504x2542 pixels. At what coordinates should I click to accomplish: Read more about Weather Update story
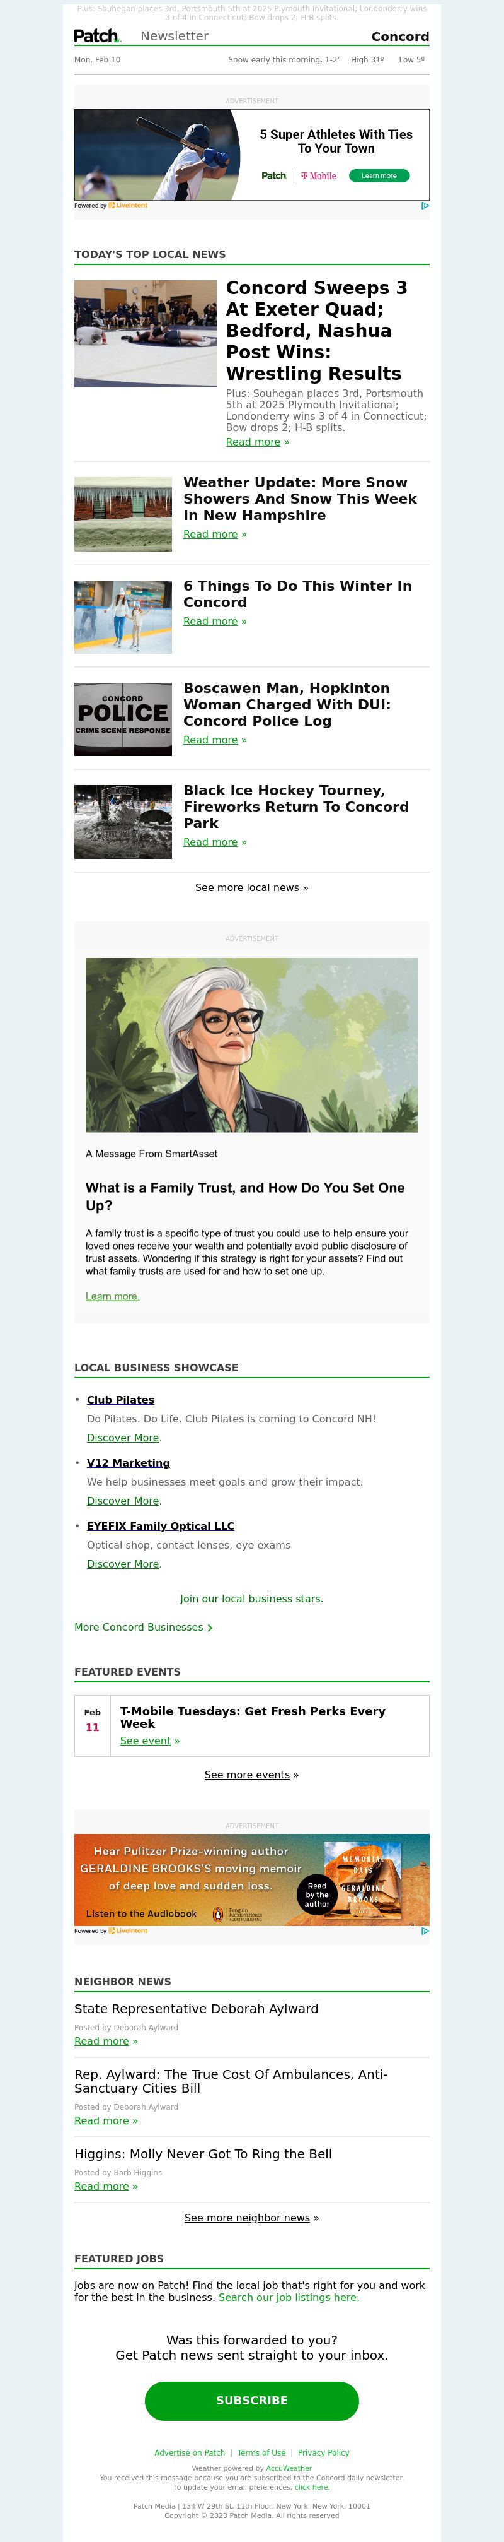210,534
